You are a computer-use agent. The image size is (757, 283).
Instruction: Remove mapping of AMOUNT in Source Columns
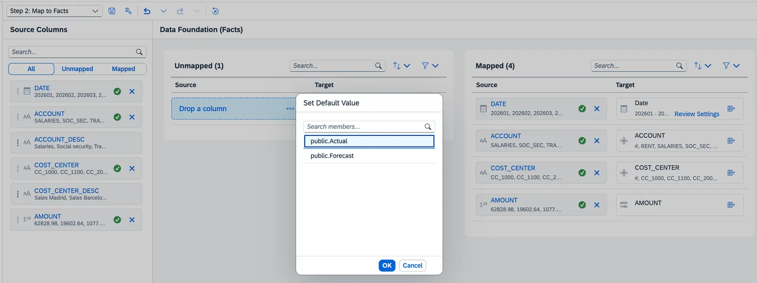tap(132, 220)
